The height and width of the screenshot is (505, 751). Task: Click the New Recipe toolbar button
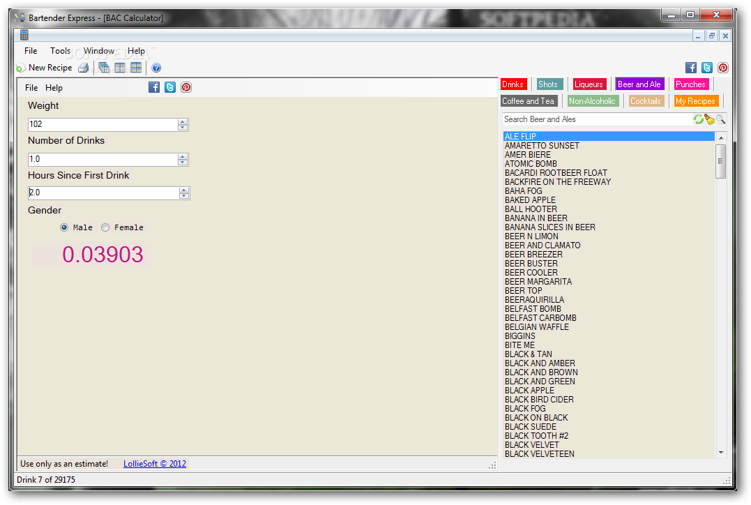pyautogui.click(x=44, y=68)
